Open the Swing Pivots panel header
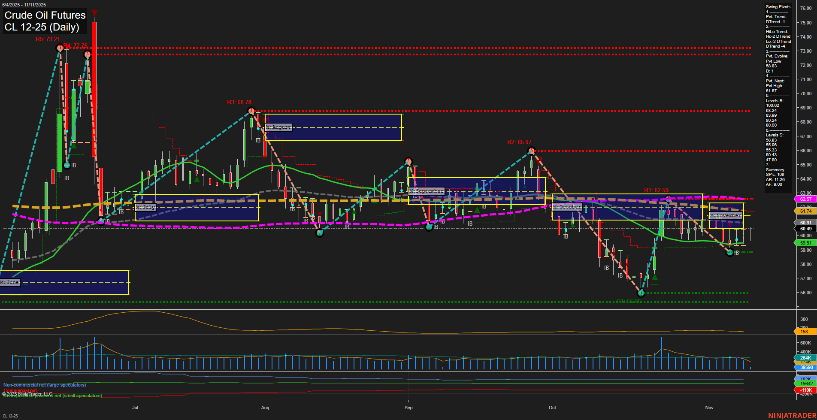 pyautogui.click(x=778, y=6)
